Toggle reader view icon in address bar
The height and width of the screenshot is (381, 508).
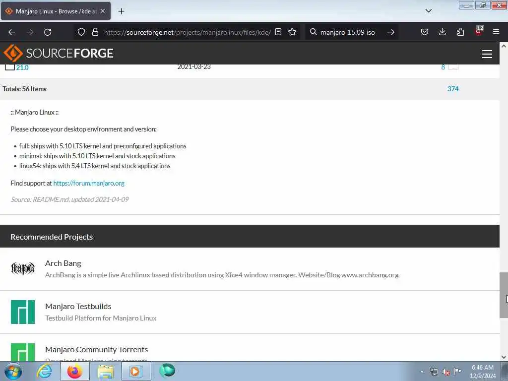[278, 32]
